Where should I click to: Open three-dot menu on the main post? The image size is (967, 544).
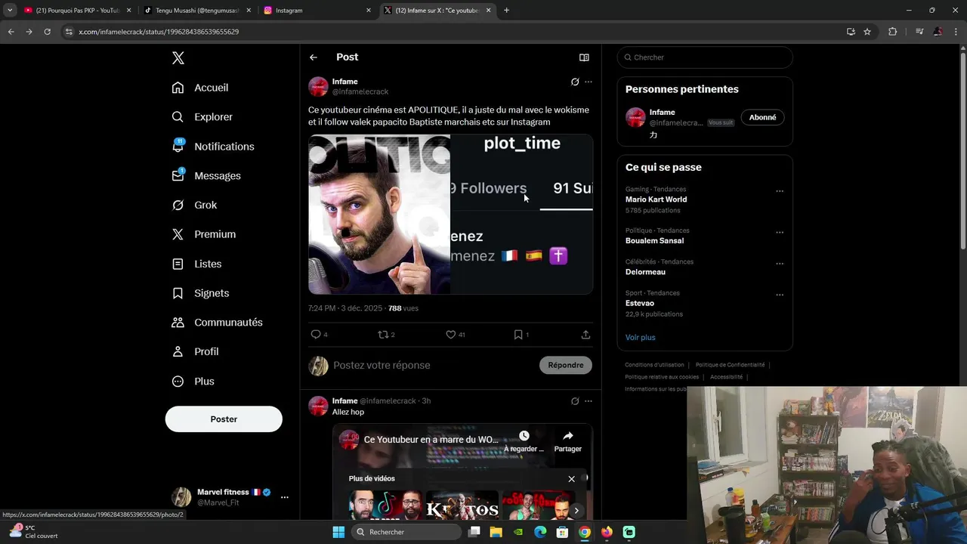tap(589, 82)
